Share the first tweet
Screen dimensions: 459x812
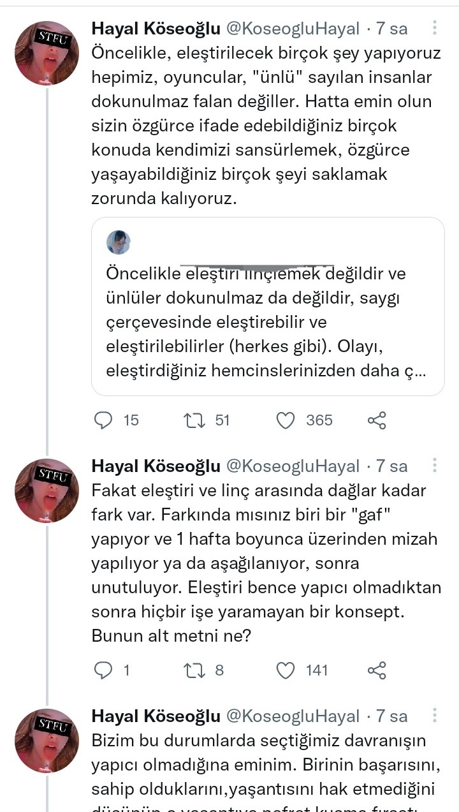click(377, 420)
